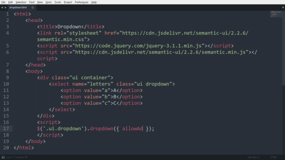Click the minimap code preview
285x160 pixels.
click(276, 14)
